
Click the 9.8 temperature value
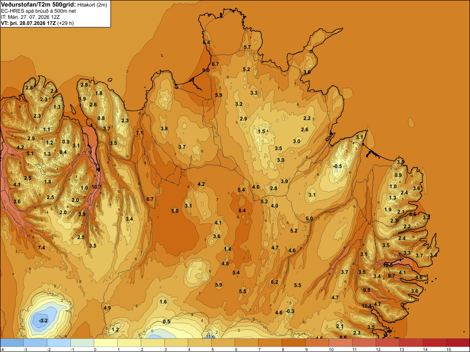pos(367,290)
